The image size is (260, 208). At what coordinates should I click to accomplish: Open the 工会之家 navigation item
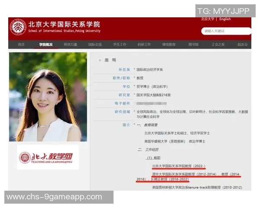click(218, 45)
